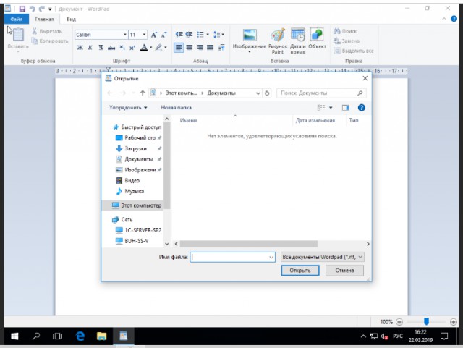The image size is (463, 348).
Task: Open address bar history dropdown in dialog
Action: 258,93
